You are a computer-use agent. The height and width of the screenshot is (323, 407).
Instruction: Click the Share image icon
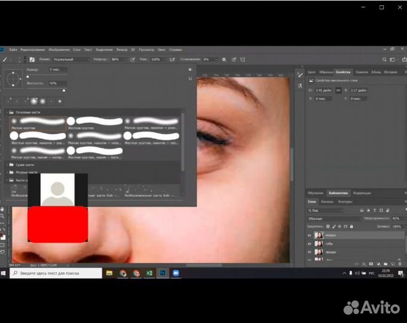click(404, 60)
